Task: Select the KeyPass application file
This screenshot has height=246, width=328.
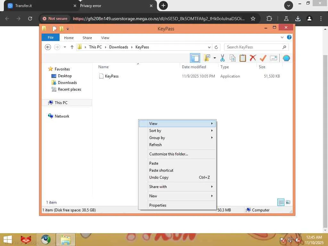Action: pyautogui.click(x=112, y=76)
